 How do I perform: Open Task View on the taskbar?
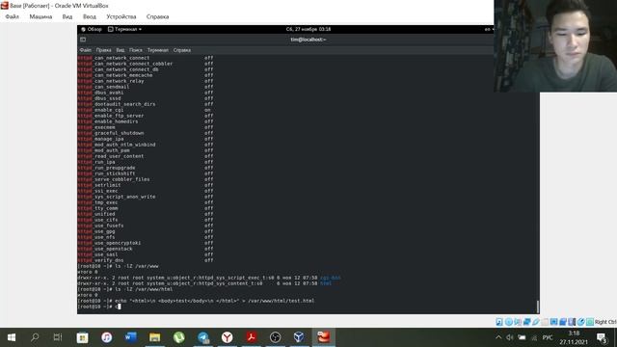pyautogui.click(x=58, y=337)
